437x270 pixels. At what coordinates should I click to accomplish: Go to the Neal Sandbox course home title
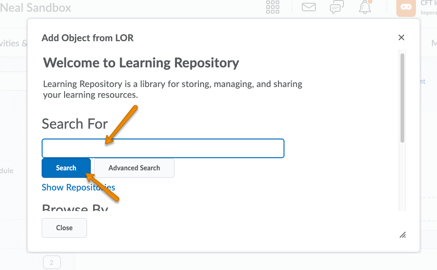pyautogui.click(x=36, y=7)
